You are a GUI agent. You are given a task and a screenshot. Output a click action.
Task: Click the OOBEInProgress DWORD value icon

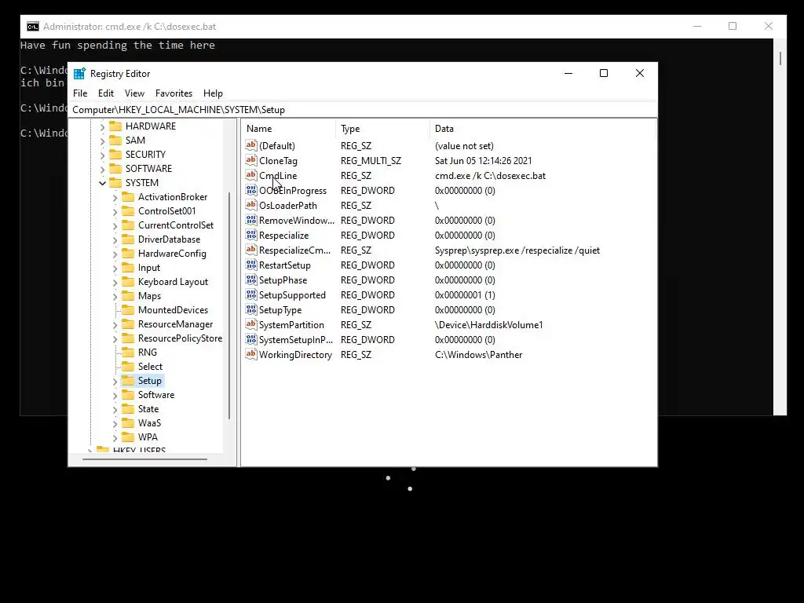point(250,190)
